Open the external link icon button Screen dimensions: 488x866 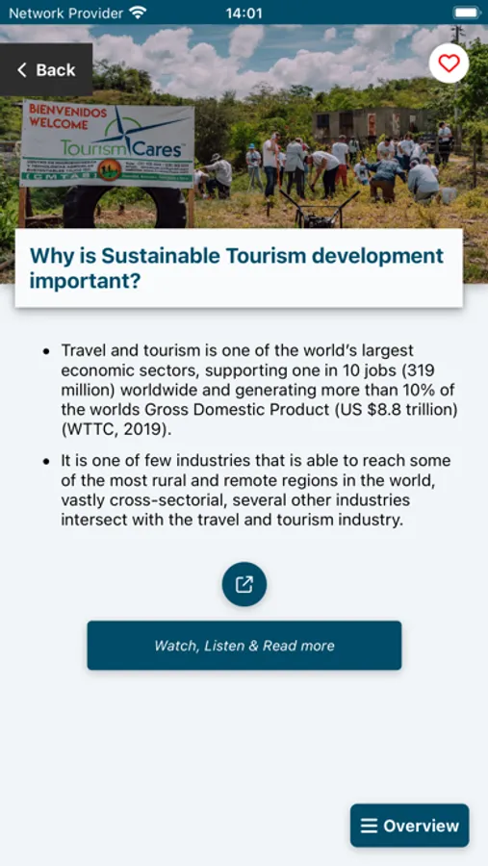coord(244,584)
